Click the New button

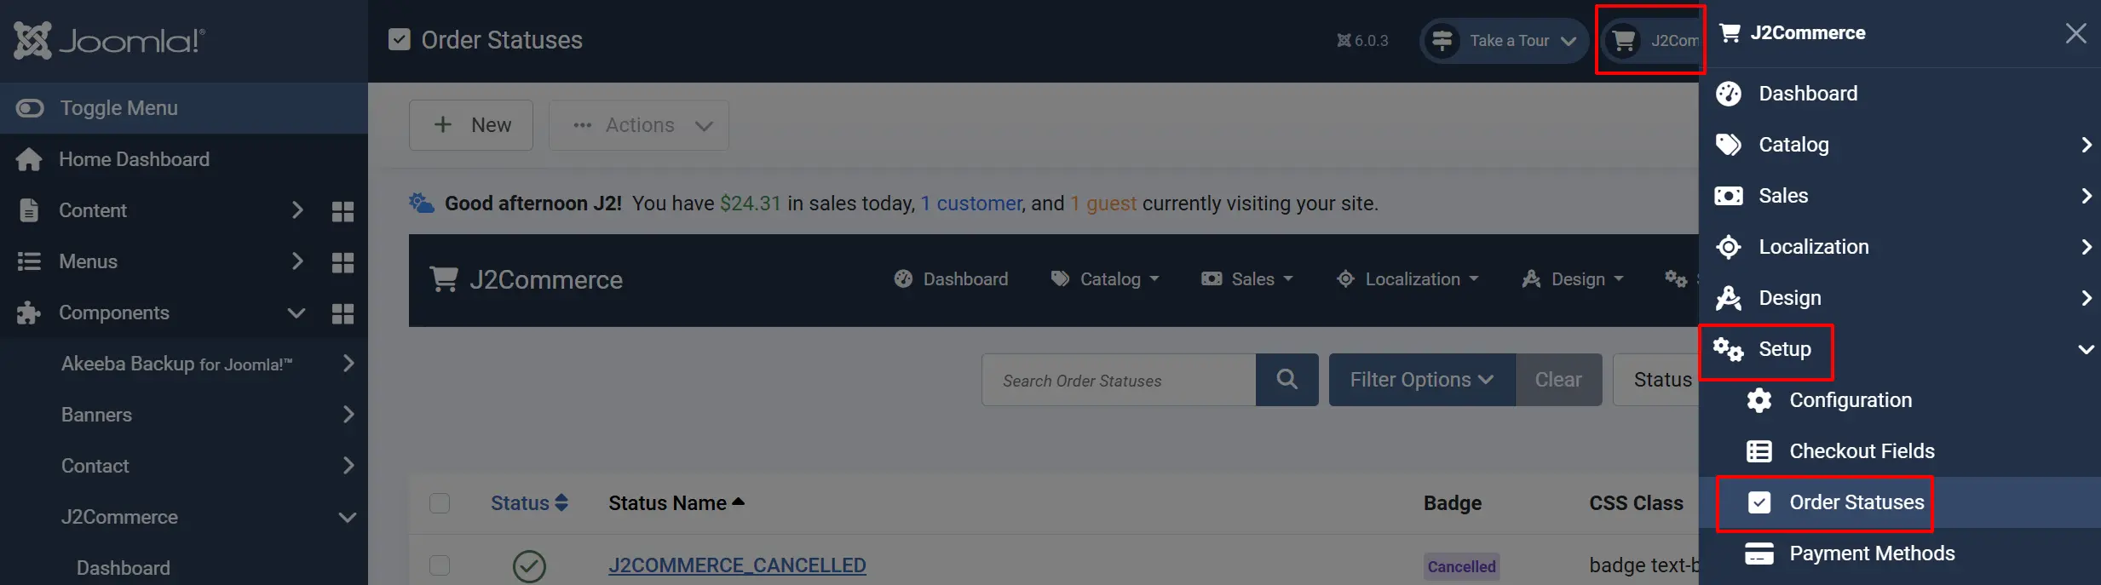coord(471,125)
